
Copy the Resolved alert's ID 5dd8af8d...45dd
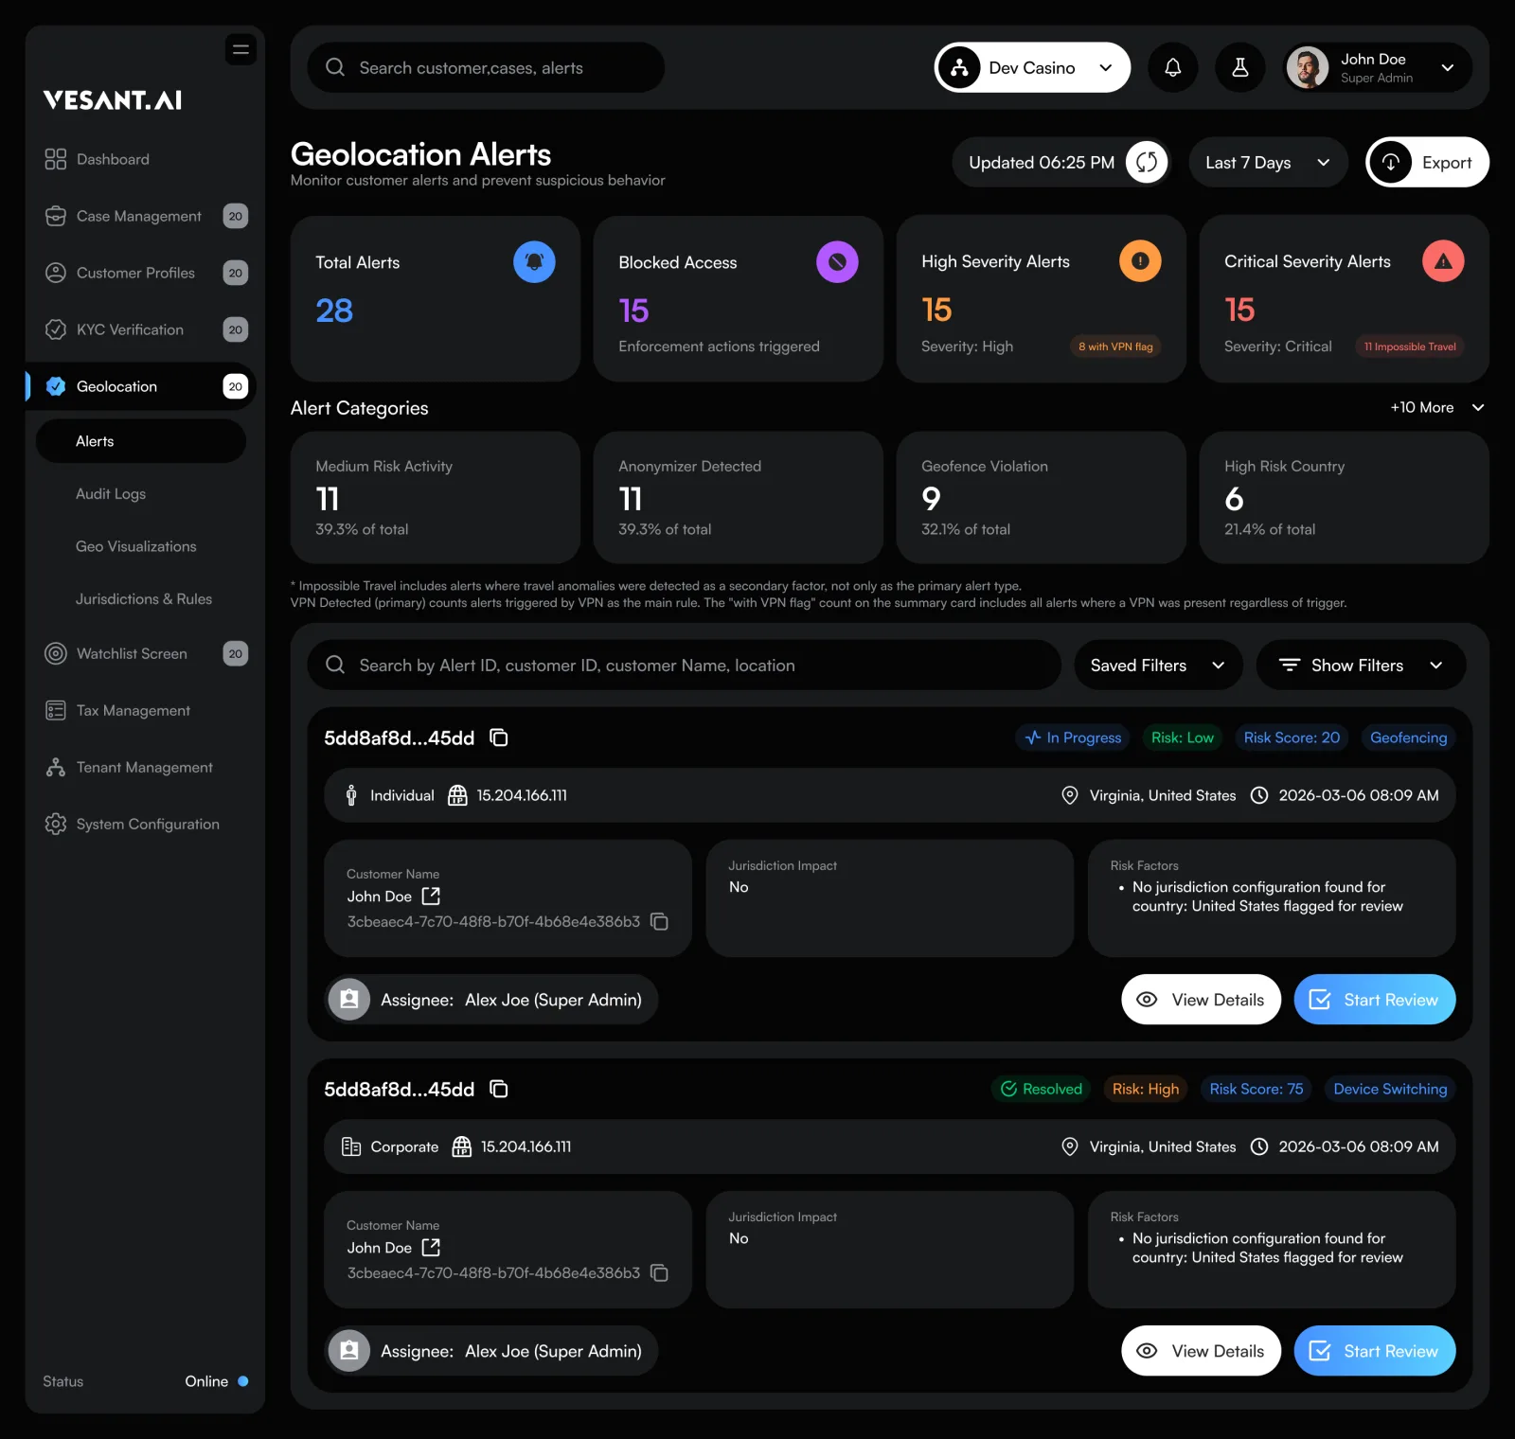[499, 1089]
